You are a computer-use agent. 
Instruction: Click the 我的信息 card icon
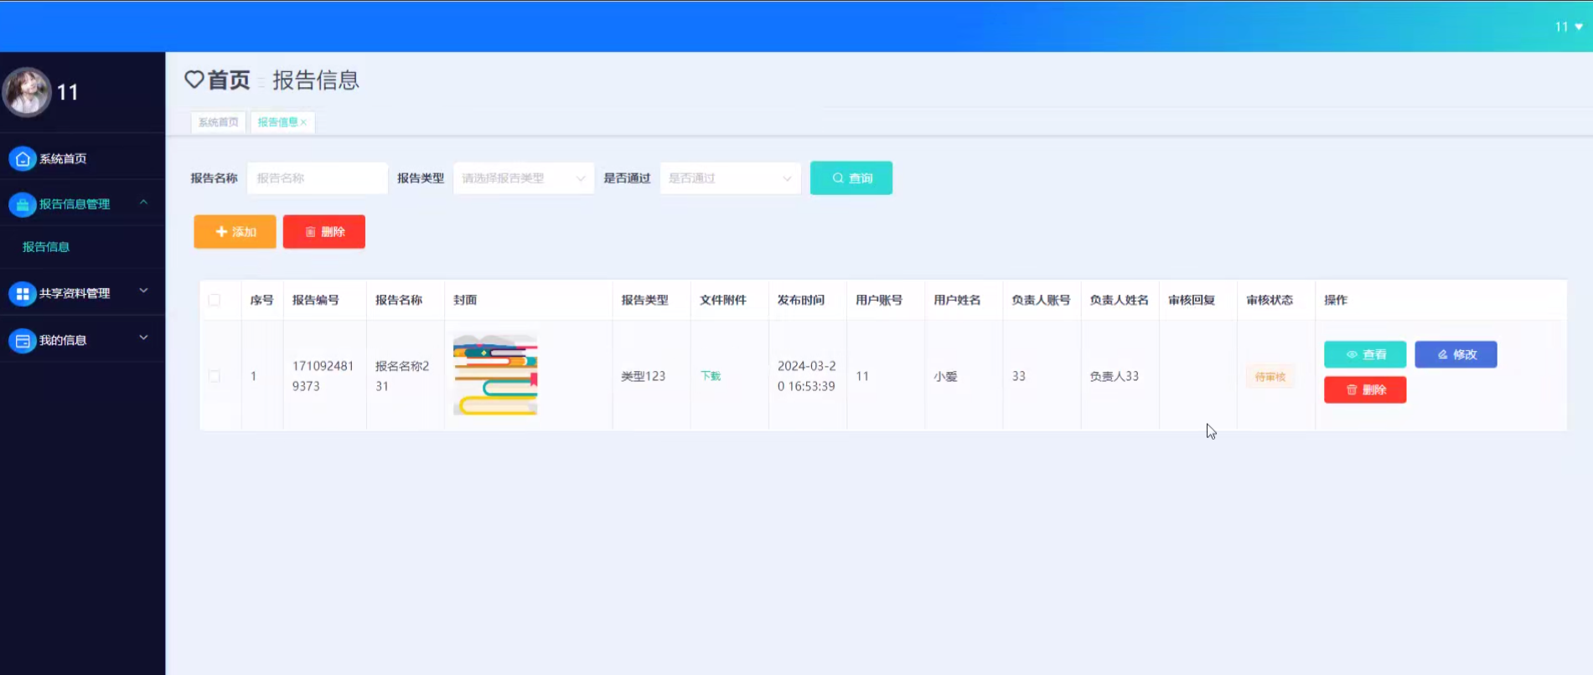click(x=23, y=341)
